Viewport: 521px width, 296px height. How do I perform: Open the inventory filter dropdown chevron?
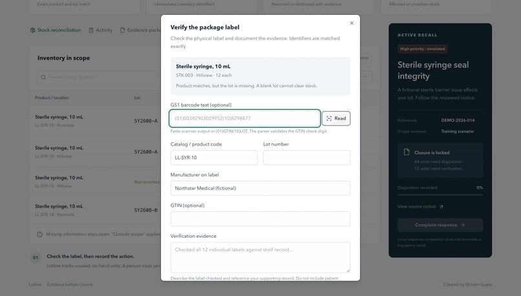point(365,77)
